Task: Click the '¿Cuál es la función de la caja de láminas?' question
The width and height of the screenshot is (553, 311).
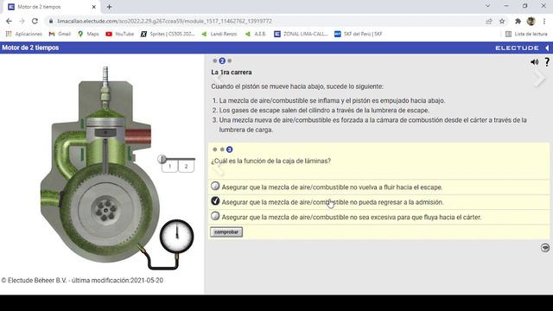Action: point(270,161)
